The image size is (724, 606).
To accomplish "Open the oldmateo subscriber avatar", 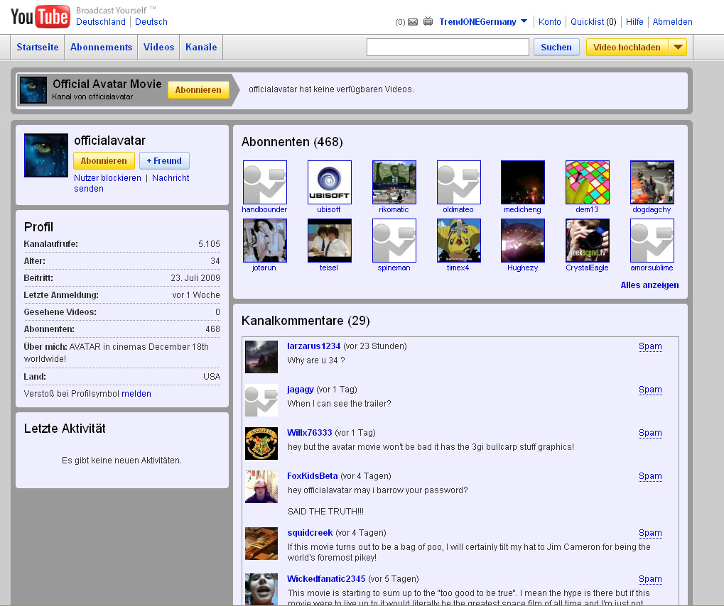I will 459,182.
